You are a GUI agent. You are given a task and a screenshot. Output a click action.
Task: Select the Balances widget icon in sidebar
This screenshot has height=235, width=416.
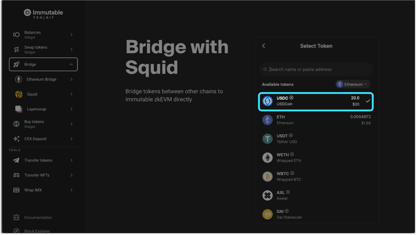click(x=16, y=34)
